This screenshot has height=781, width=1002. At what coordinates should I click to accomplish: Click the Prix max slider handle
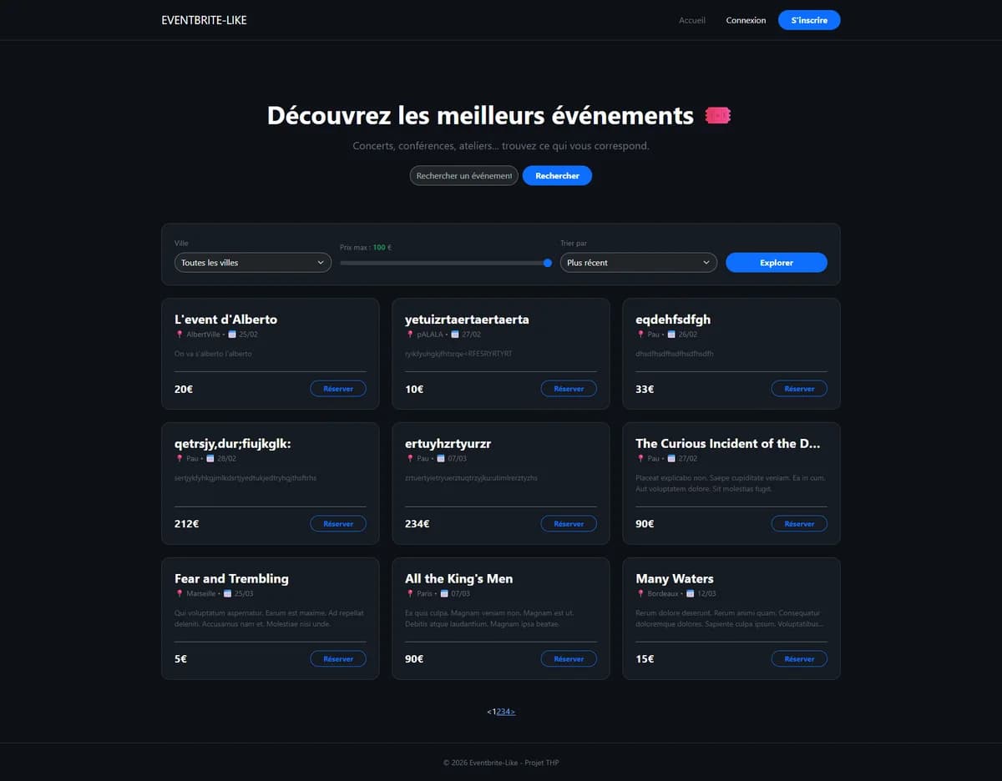548,263
